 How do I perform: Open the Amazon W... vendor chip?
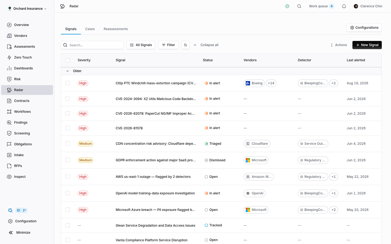click(x=259, y=177)
